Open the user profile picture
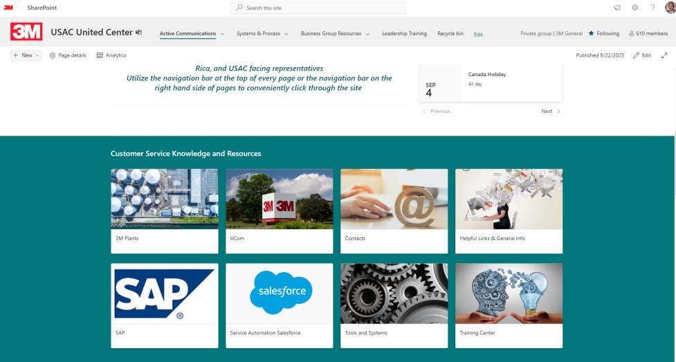676x362 pixels. point(670,8)
